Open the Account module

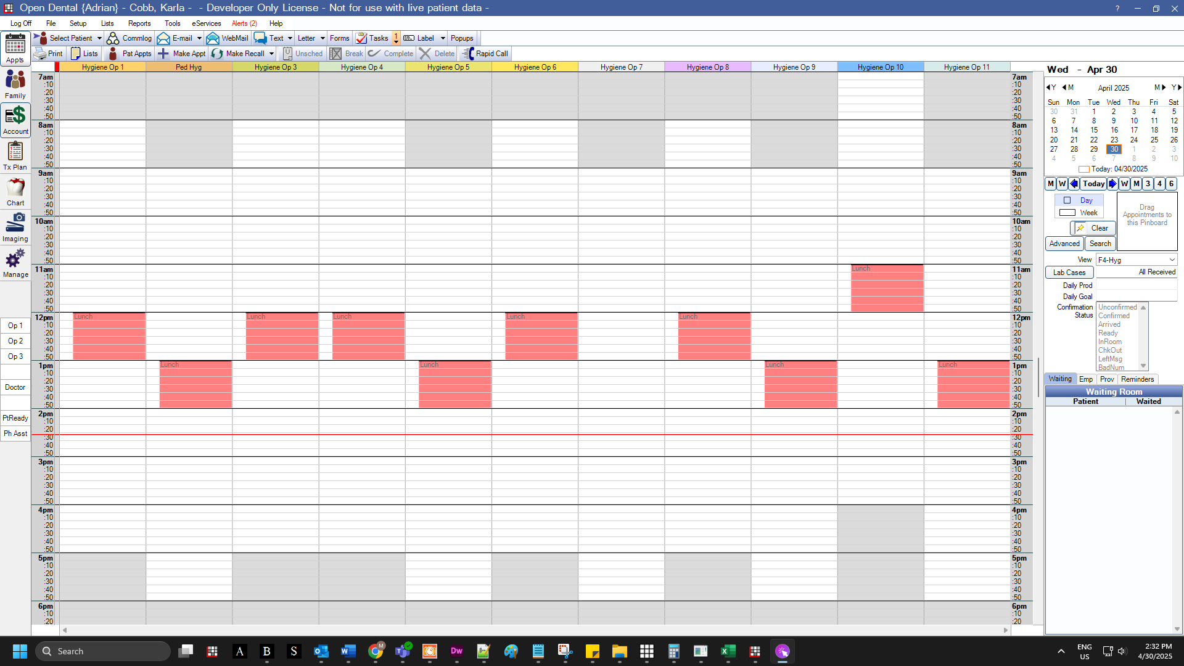[x=15, y=120]
